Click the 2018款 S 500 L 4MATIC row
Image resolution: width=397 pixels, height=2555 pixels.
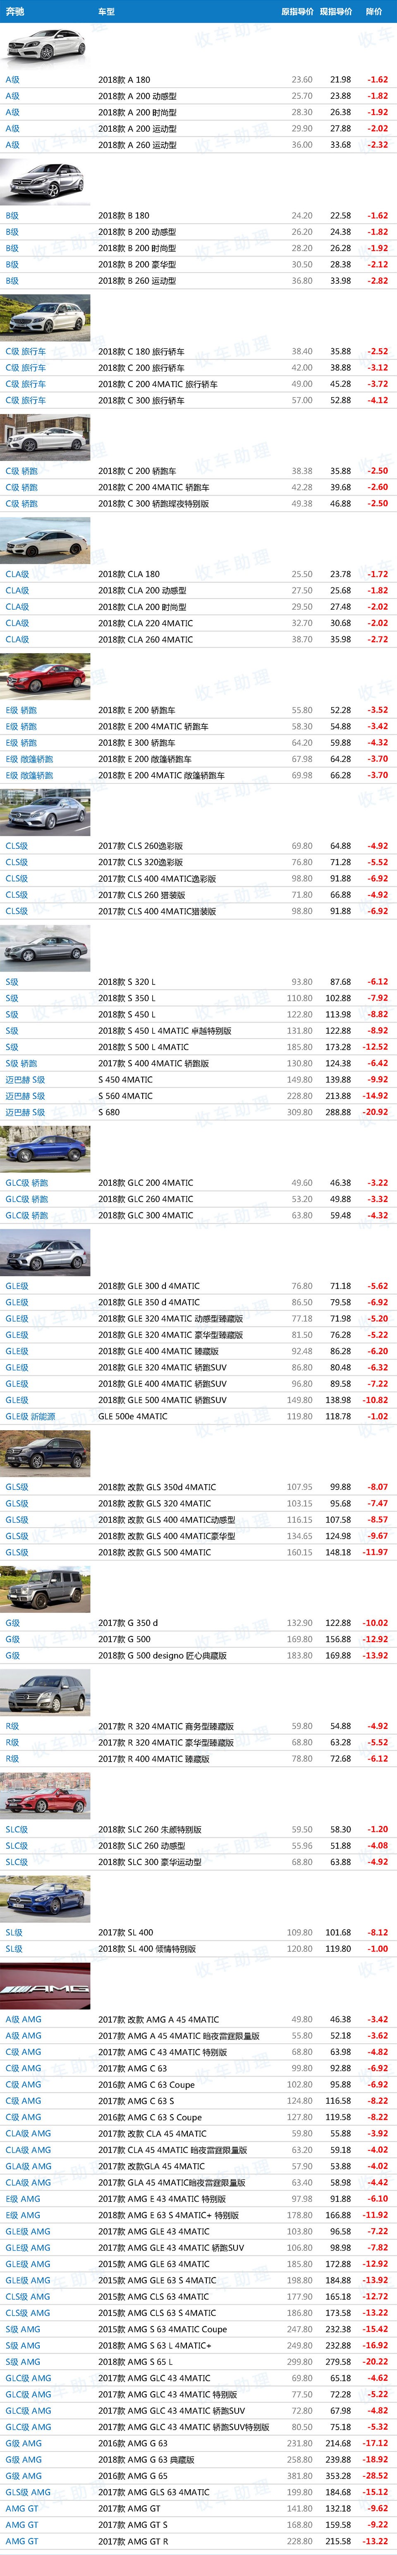pos(198,1047)
